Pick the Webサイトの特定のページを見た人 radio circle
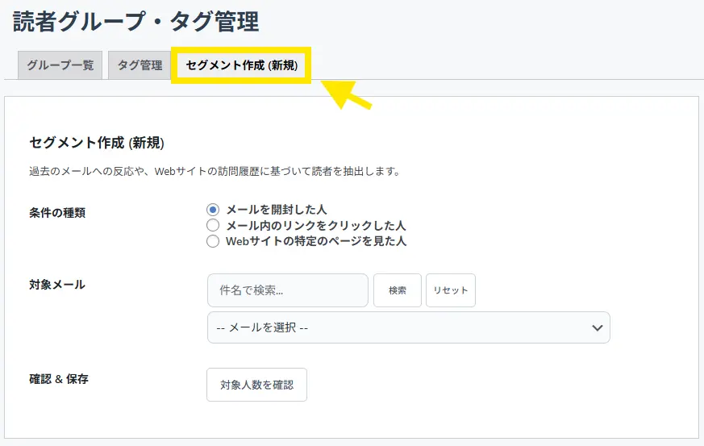This screenshot has height=446, width=704. coord(213,241)
